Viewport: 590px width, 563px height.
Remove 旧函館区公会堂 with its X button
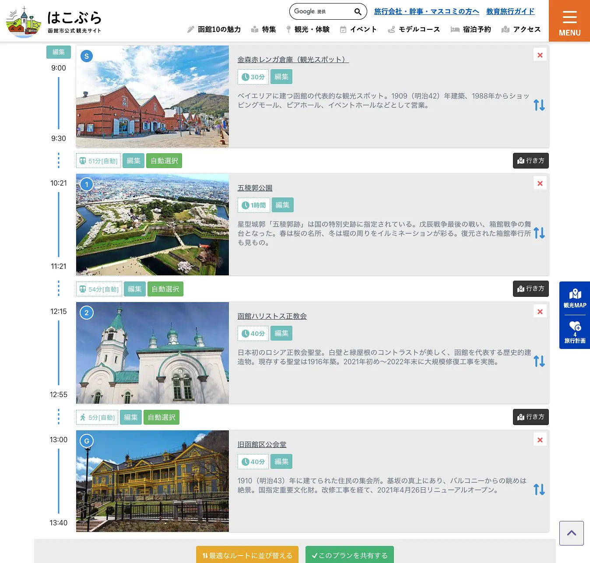point(540,439)
